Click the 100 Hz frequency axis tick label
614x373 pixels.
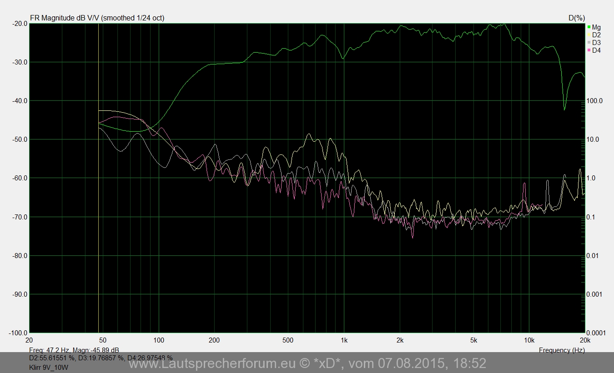(x=159, y=340)
